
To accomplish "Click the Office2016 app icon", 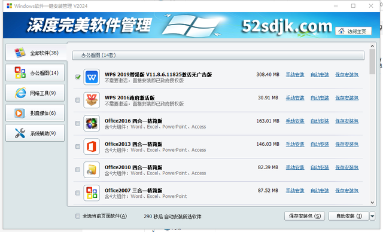I will 92,123.
